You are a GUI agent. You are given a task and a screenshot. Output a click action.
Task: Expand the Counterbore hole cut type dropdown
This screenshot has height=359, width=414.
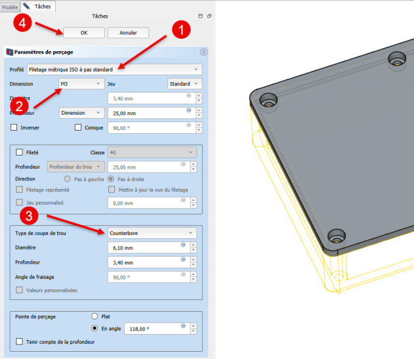coord(151,233)
